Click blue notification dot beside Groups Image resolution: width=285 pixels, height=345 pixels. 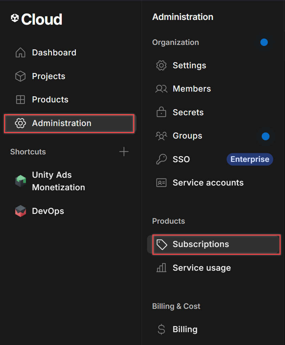265,137
